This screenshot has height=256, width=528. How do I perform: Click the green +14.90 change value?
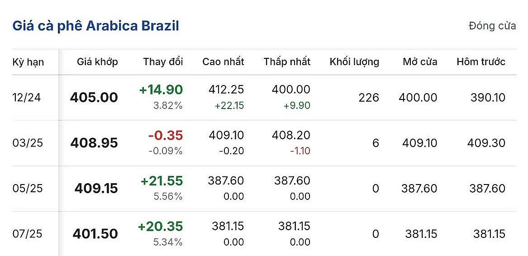pyautogui.click(x=161, y=90)
